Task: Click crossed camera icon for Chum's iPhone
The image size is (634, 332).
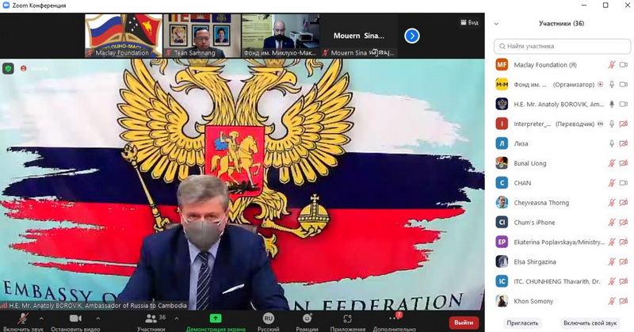Action: [x=624, y=223]
